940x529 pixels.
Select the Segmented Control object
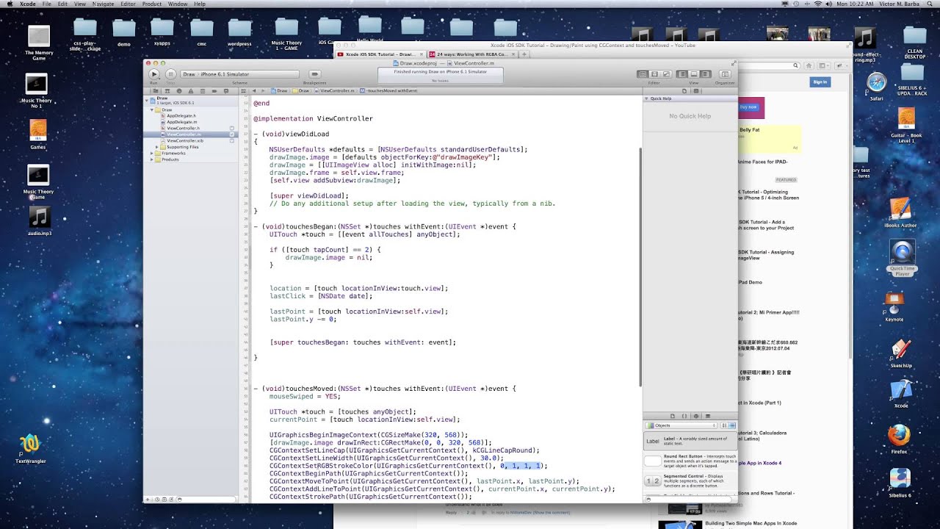tap(690, 481)
